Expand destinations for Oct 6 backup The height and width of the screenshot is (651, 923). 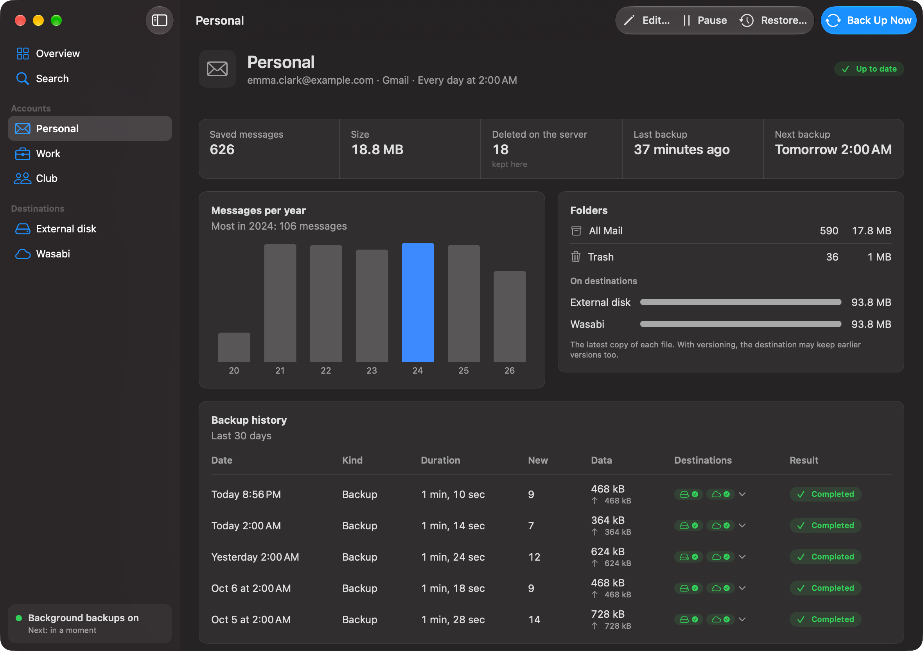click(742, 588)
